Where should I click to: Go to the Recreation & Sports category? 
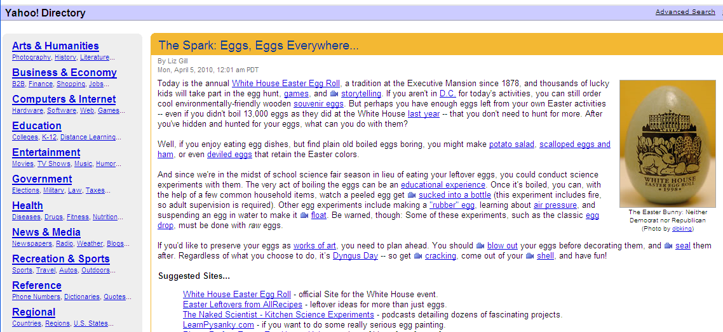pyautogui.click(x=60, y=259)
